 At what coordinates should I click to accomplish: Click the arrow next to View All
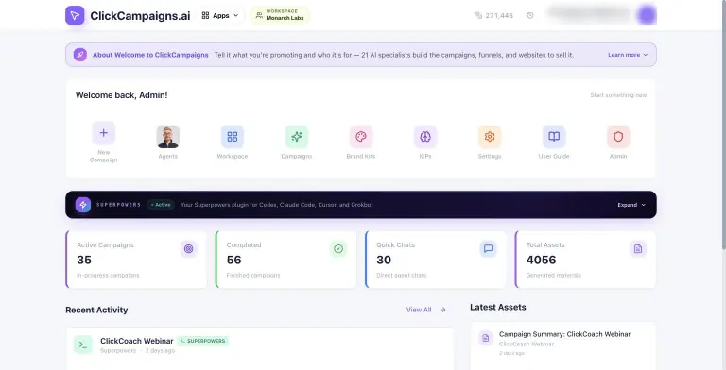443,310
